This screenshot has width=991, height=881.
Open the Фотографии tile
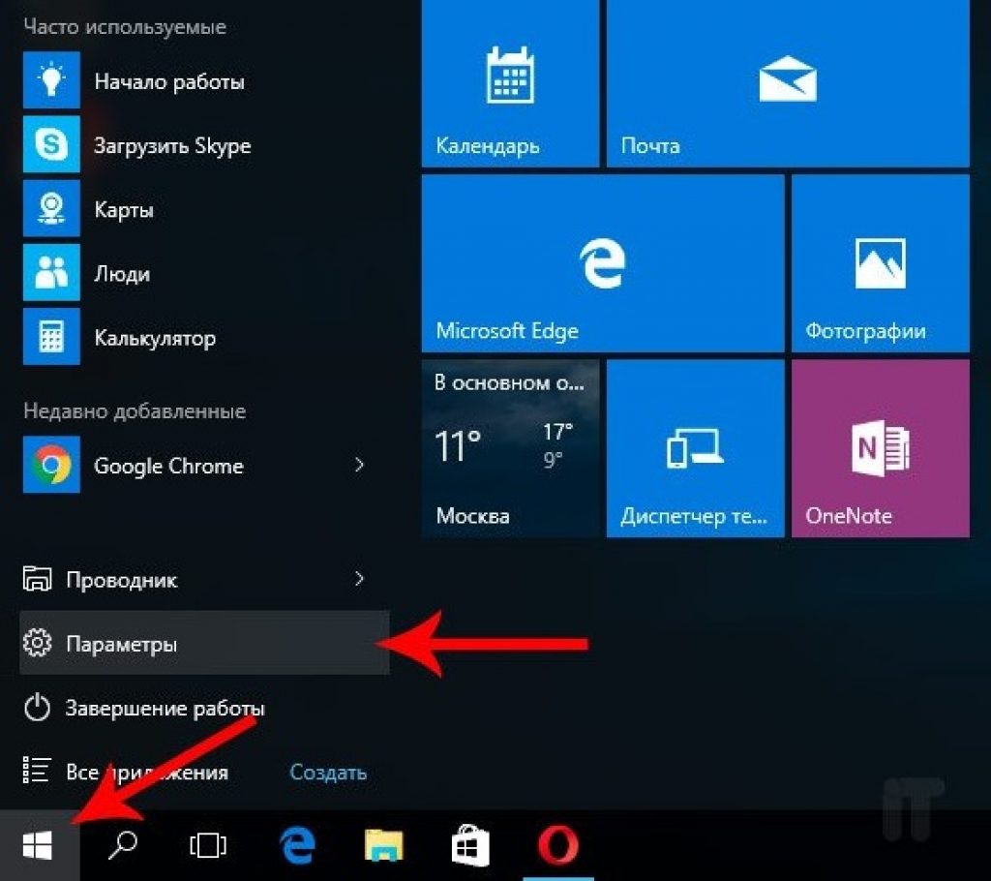881,263
